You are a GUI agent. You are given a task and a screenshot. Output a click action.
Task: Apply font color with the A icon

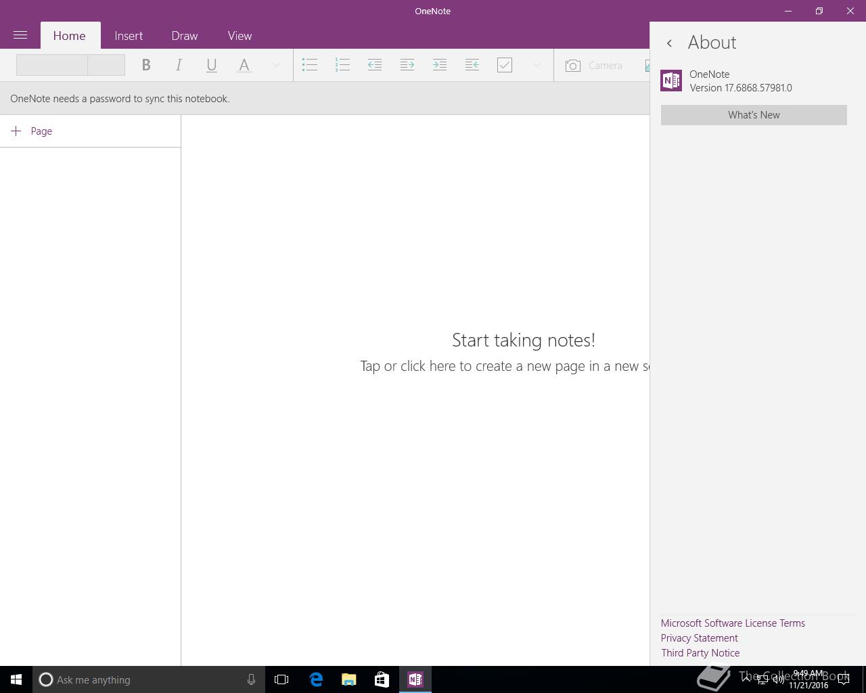coord(244,65)
